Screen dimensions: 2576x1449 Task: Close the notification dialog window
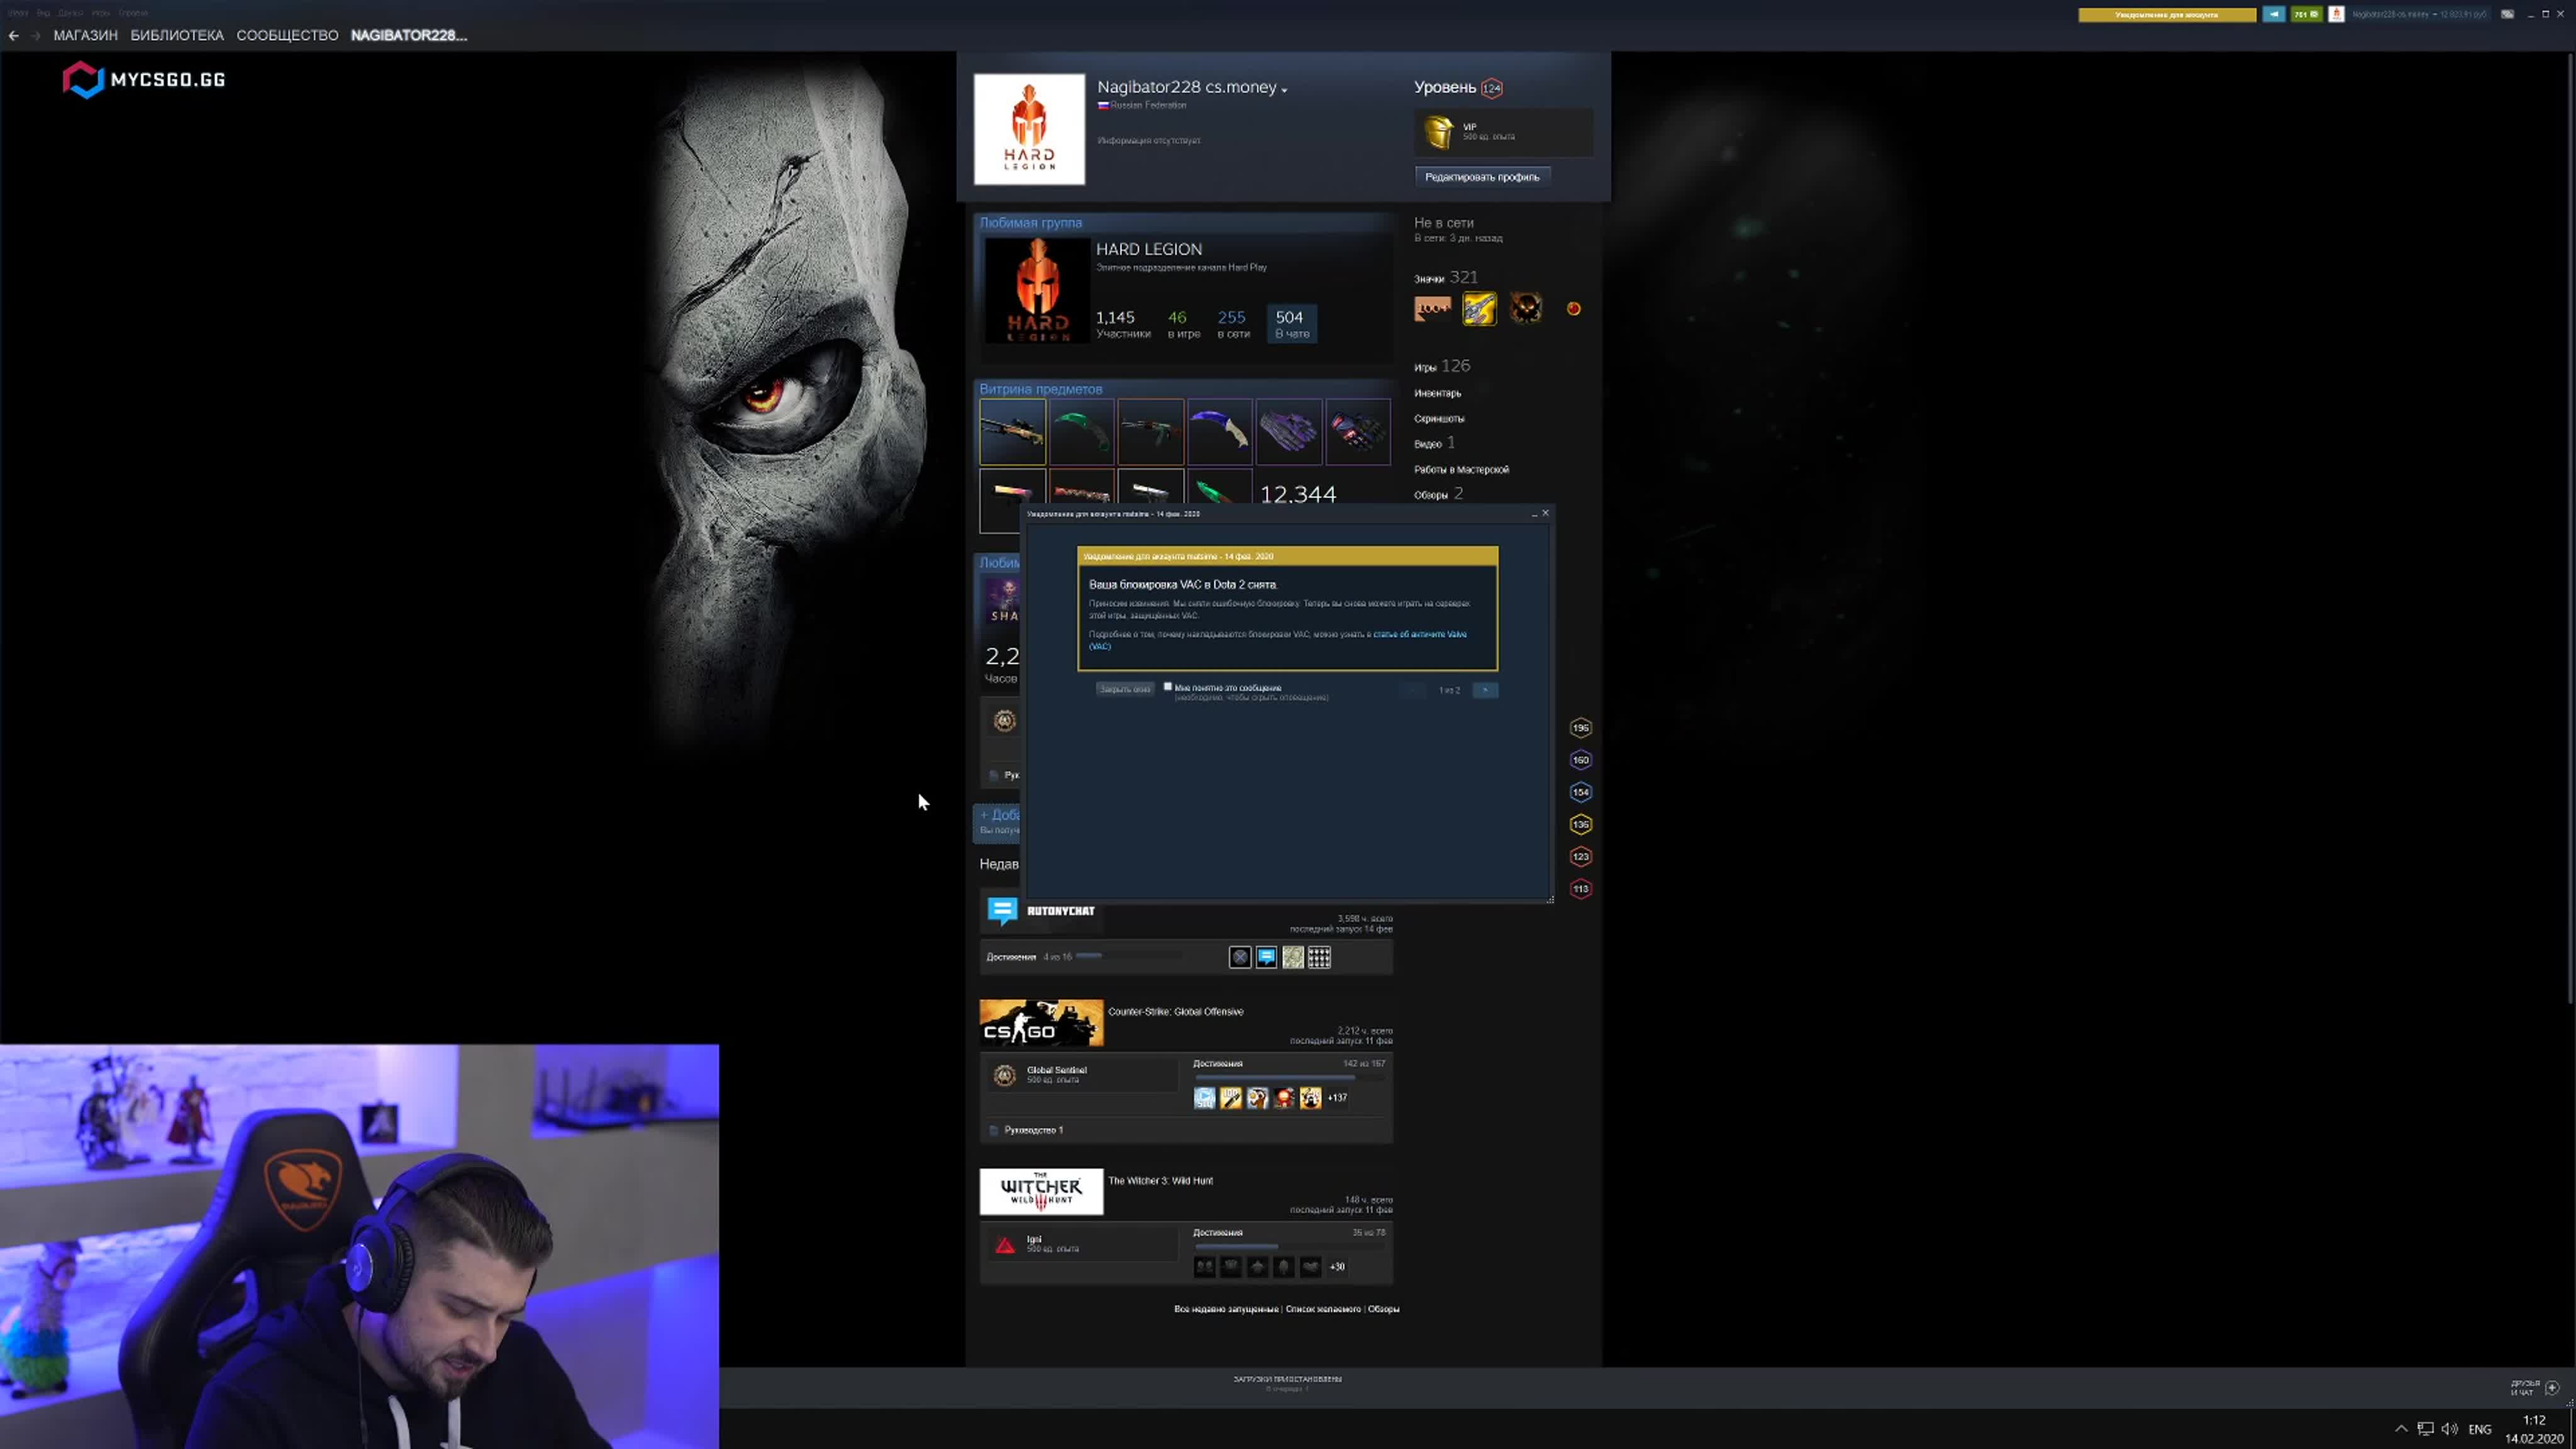1545,513
